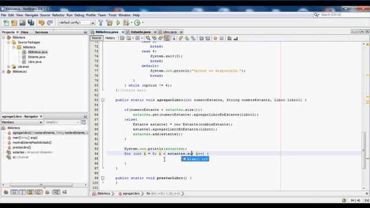The height and width of the screenshot is (208, 370).
Task: Toggle Fully Qualified Names in Navigator
Action: click(47, 192)
